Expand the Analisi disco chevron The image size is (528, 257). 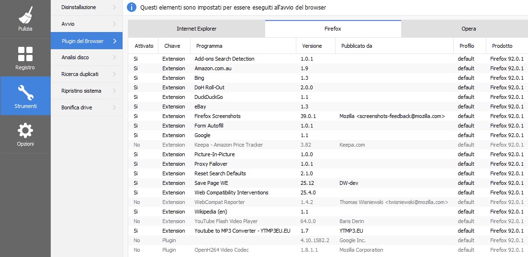pos(114,57)
